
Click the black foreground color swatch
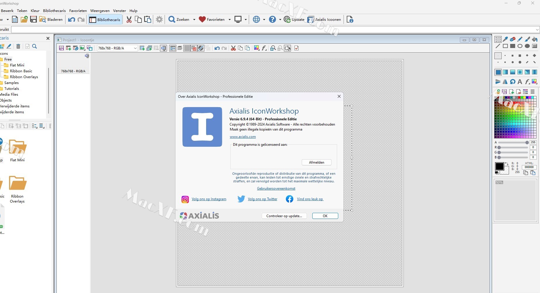[x=499, y=166]
